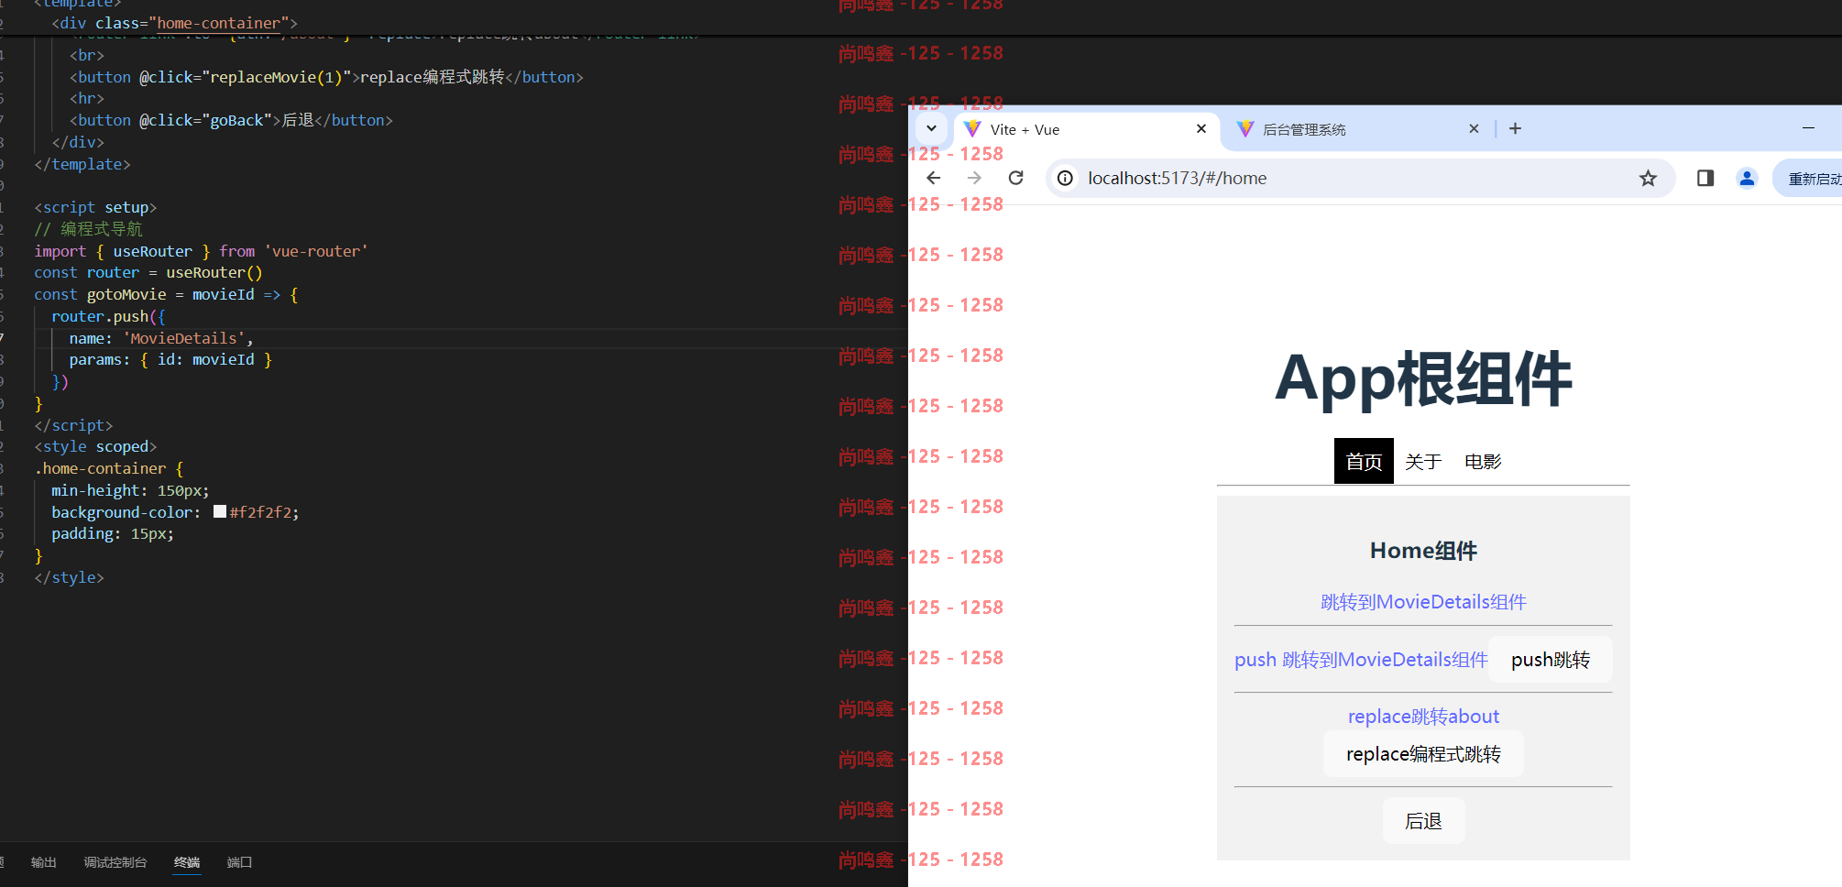This screenshot has width=1842, height=887.
Task: Click the replace编程式跳转 button
Action: point(1423,754)
